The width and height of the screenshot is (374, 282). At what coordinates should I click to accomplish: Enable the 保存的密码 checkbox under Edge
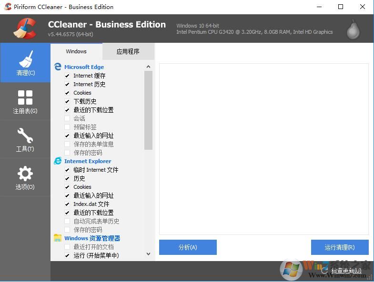[67, 153]
